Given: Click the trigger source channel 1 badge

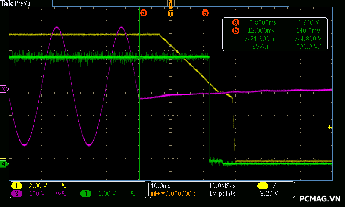Looking at the screenshot, I should click(262, 185).
